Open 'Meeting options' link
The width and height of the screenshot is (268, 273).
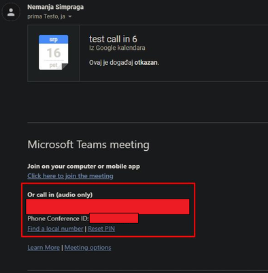click(x=88, y=248)
